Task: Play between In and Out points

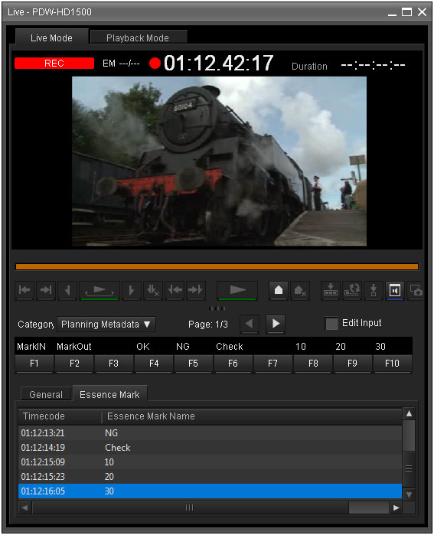Action: coord(100,290)
